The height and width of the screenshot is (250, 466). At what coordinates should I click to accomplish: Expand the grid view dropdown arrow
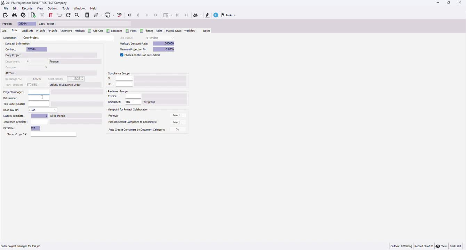tap(172, 15)
